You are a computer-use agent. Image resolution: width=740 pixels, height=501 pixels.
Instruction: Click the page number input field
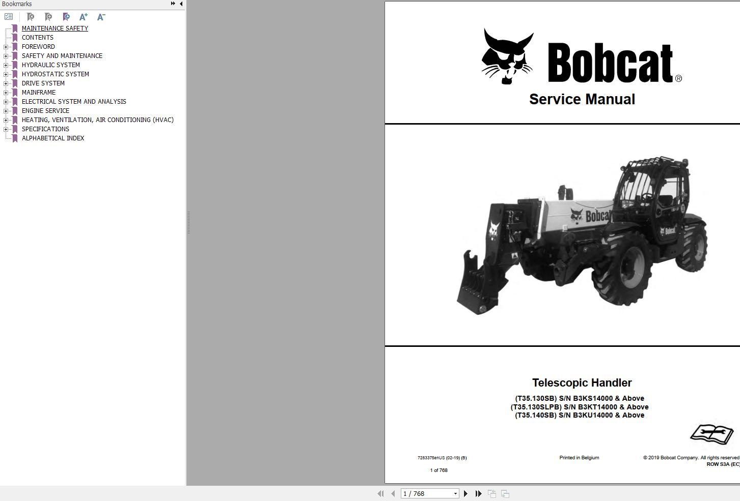[x=423, y=493]
